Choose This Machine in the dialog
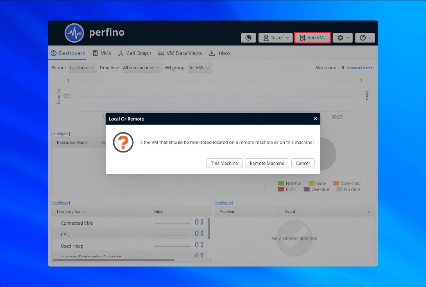This screenshot has height=287, width=426. 224,163
